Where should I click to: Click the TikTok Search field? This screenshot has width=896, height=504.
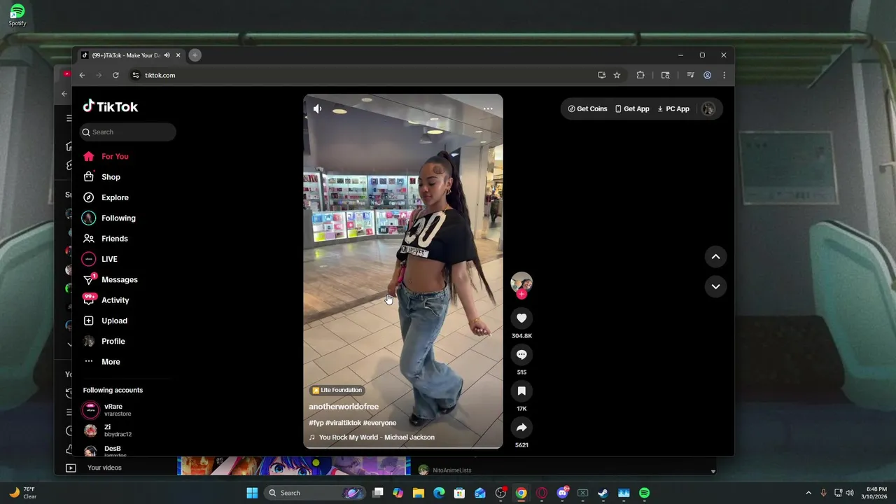[x=128, y=132]
